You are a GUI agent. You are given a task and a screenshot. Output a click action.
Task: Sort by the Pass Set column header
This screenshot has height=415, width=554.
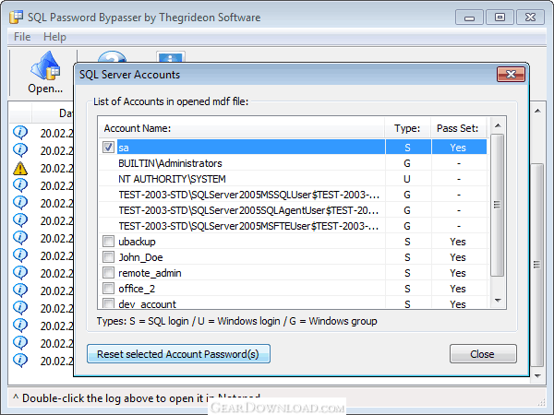coord(459,128)
